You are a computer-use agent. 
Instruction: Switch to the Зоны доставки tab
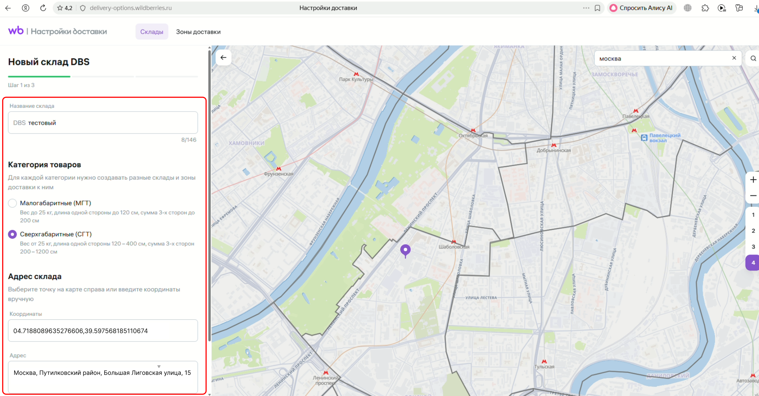pos(198,32)
